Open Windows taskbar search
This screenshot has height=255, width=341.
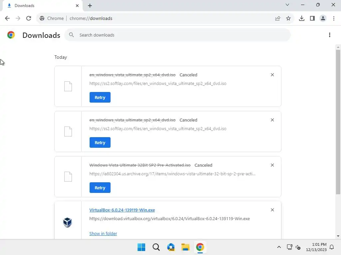(156, 247)
